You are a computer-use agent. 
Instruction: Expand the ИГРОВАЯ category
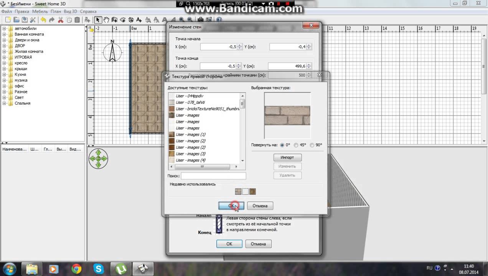4,57
